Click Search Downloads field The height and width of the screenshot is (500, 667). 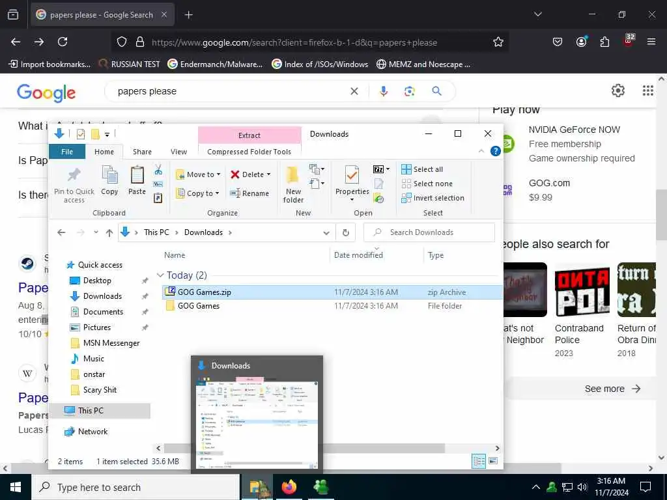[429, 232]
